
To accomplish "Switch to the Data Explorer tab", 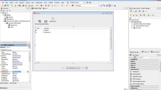I will tap(155, 52).
